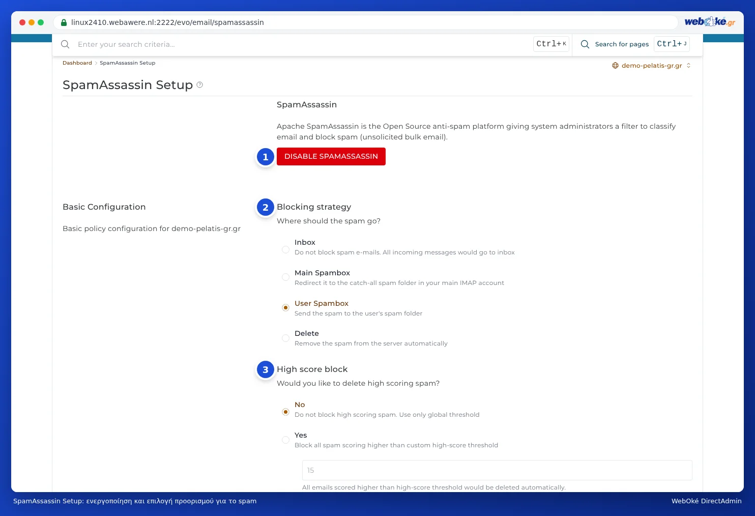Click the SpamAssassin Setup breadcrumb

[127, 63]
